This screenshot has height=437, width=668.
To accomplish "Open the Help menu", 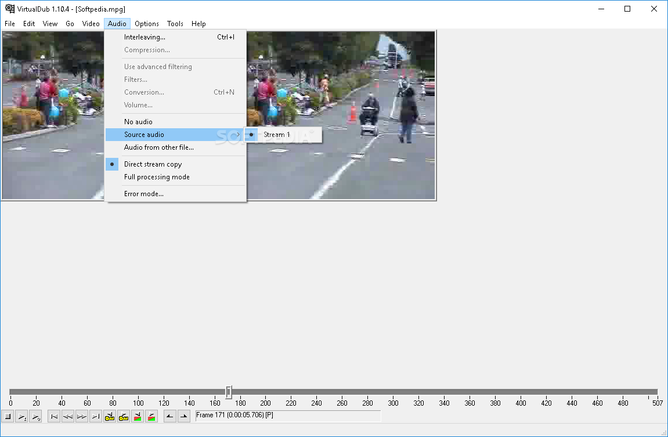I will point(198,23).
